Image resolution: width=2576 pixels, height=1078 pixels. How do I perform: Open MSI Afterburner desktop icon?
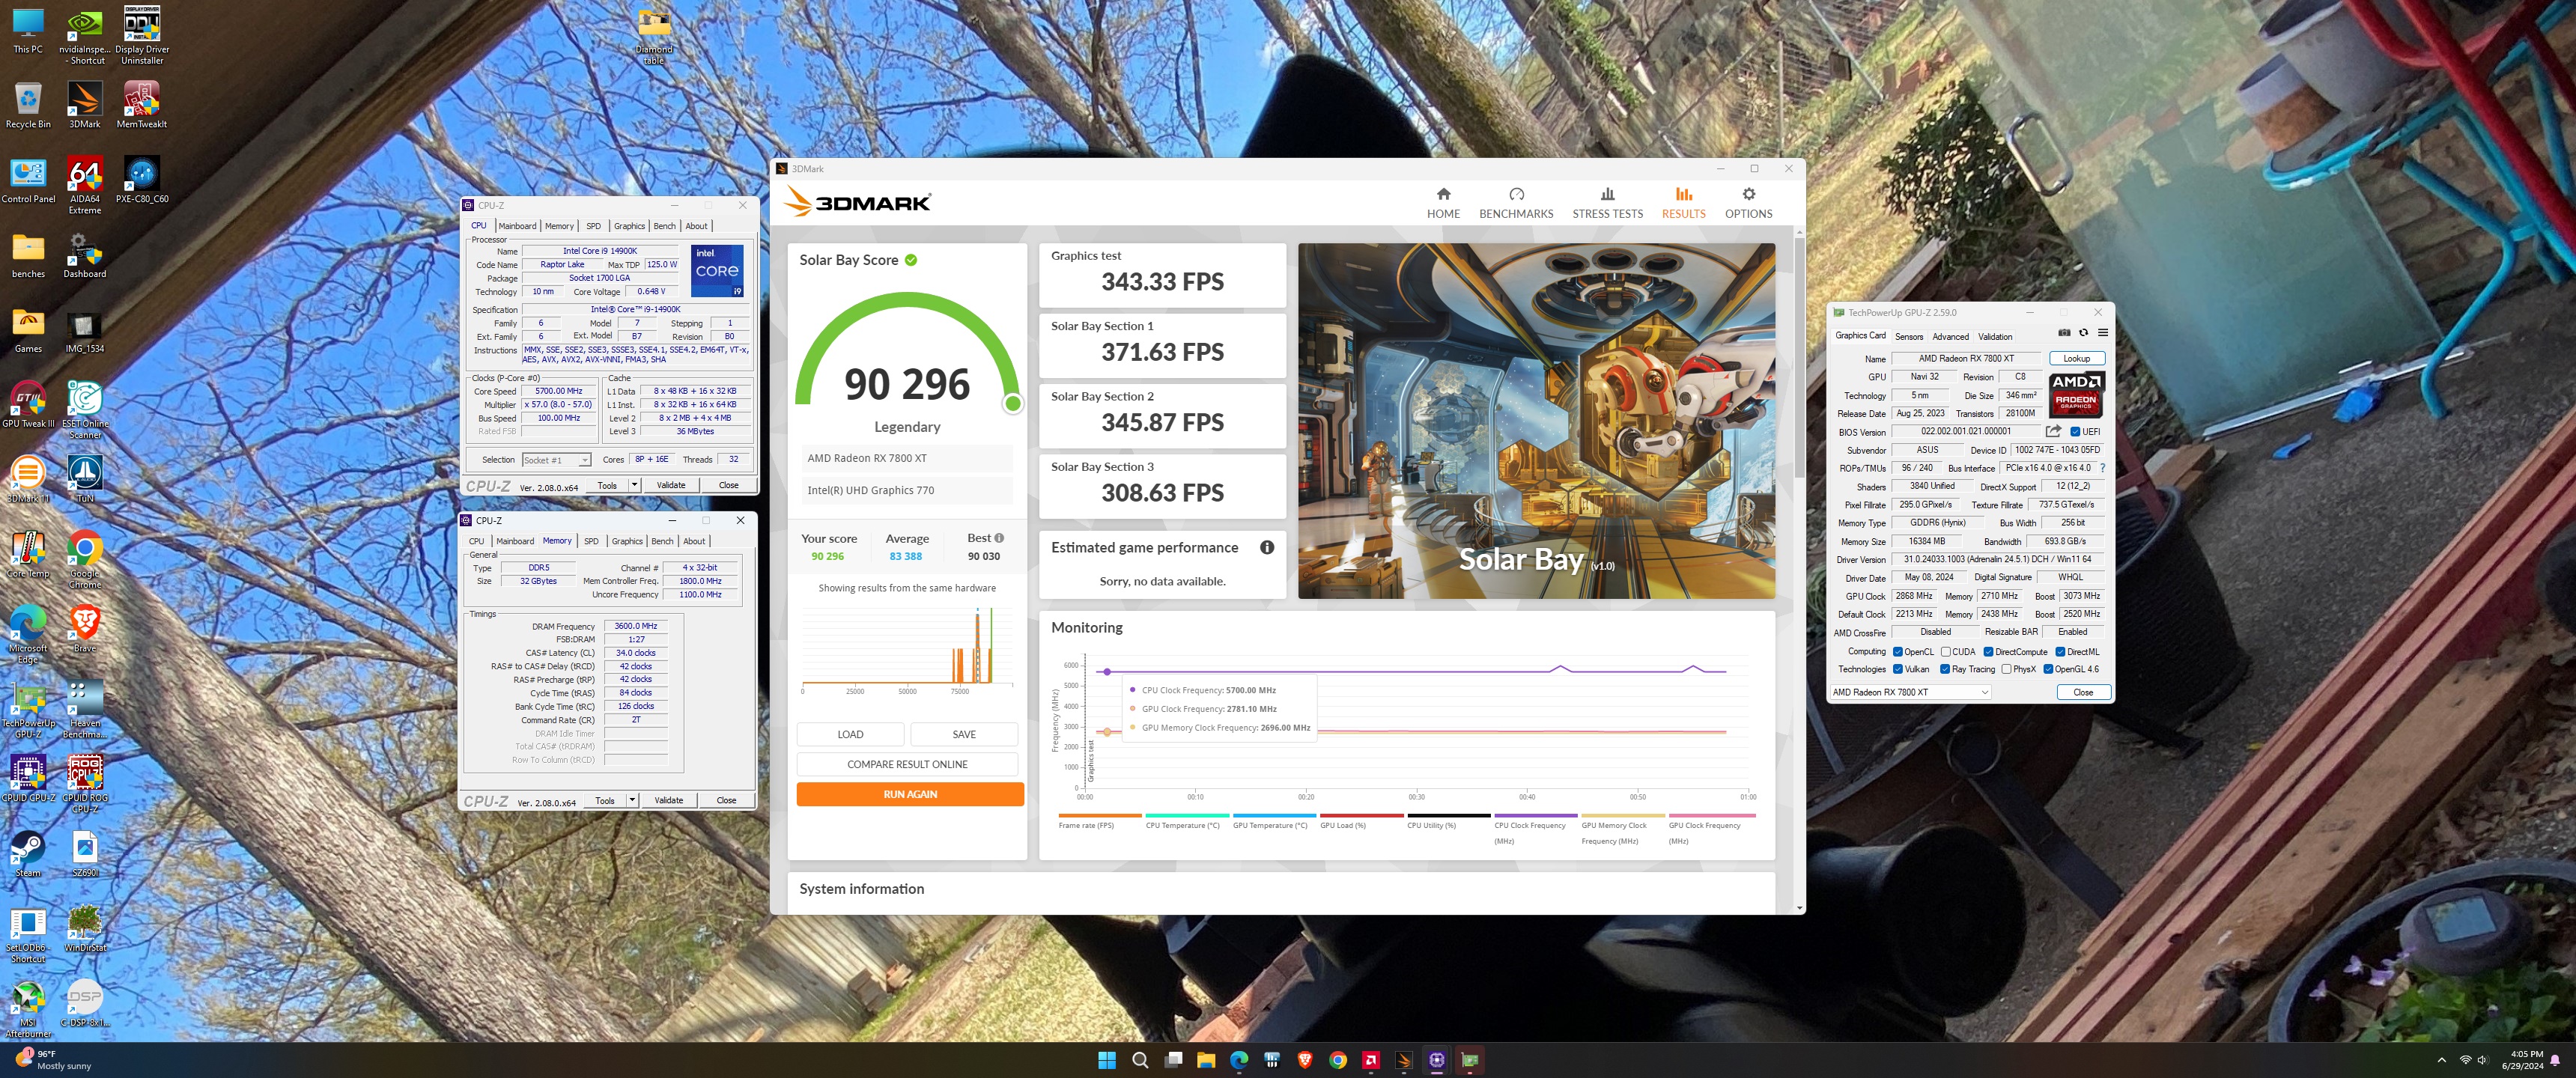pos(28,1010)
